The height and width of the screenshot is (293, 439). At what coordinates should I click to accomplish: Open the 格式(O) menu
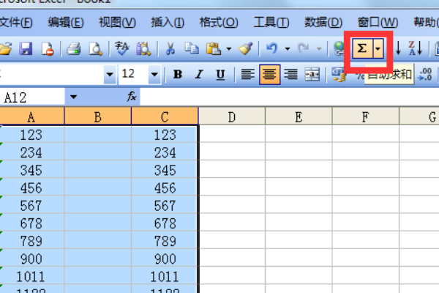219,23
